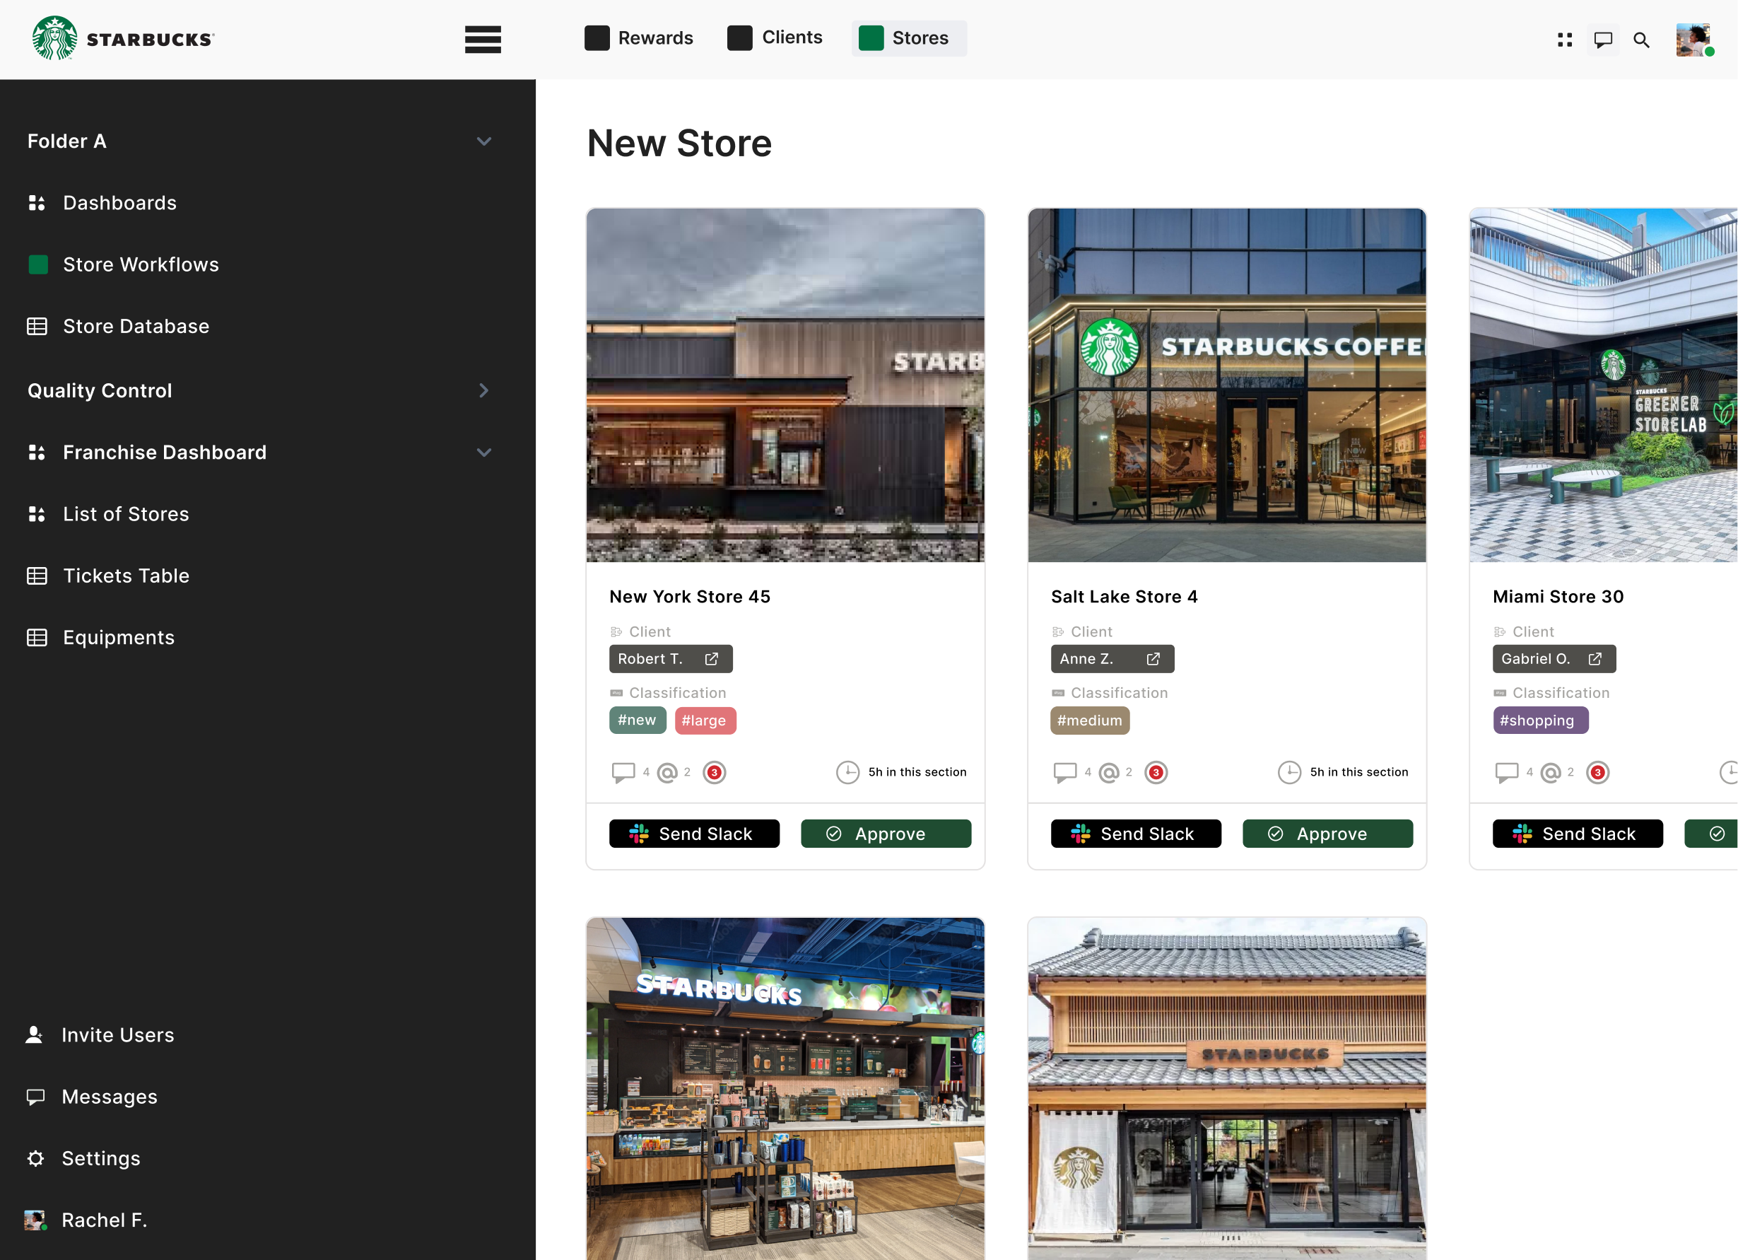Open the Japanese-style Starbucks store photo
Screen dimensions: 1738x1260
1227,1089
